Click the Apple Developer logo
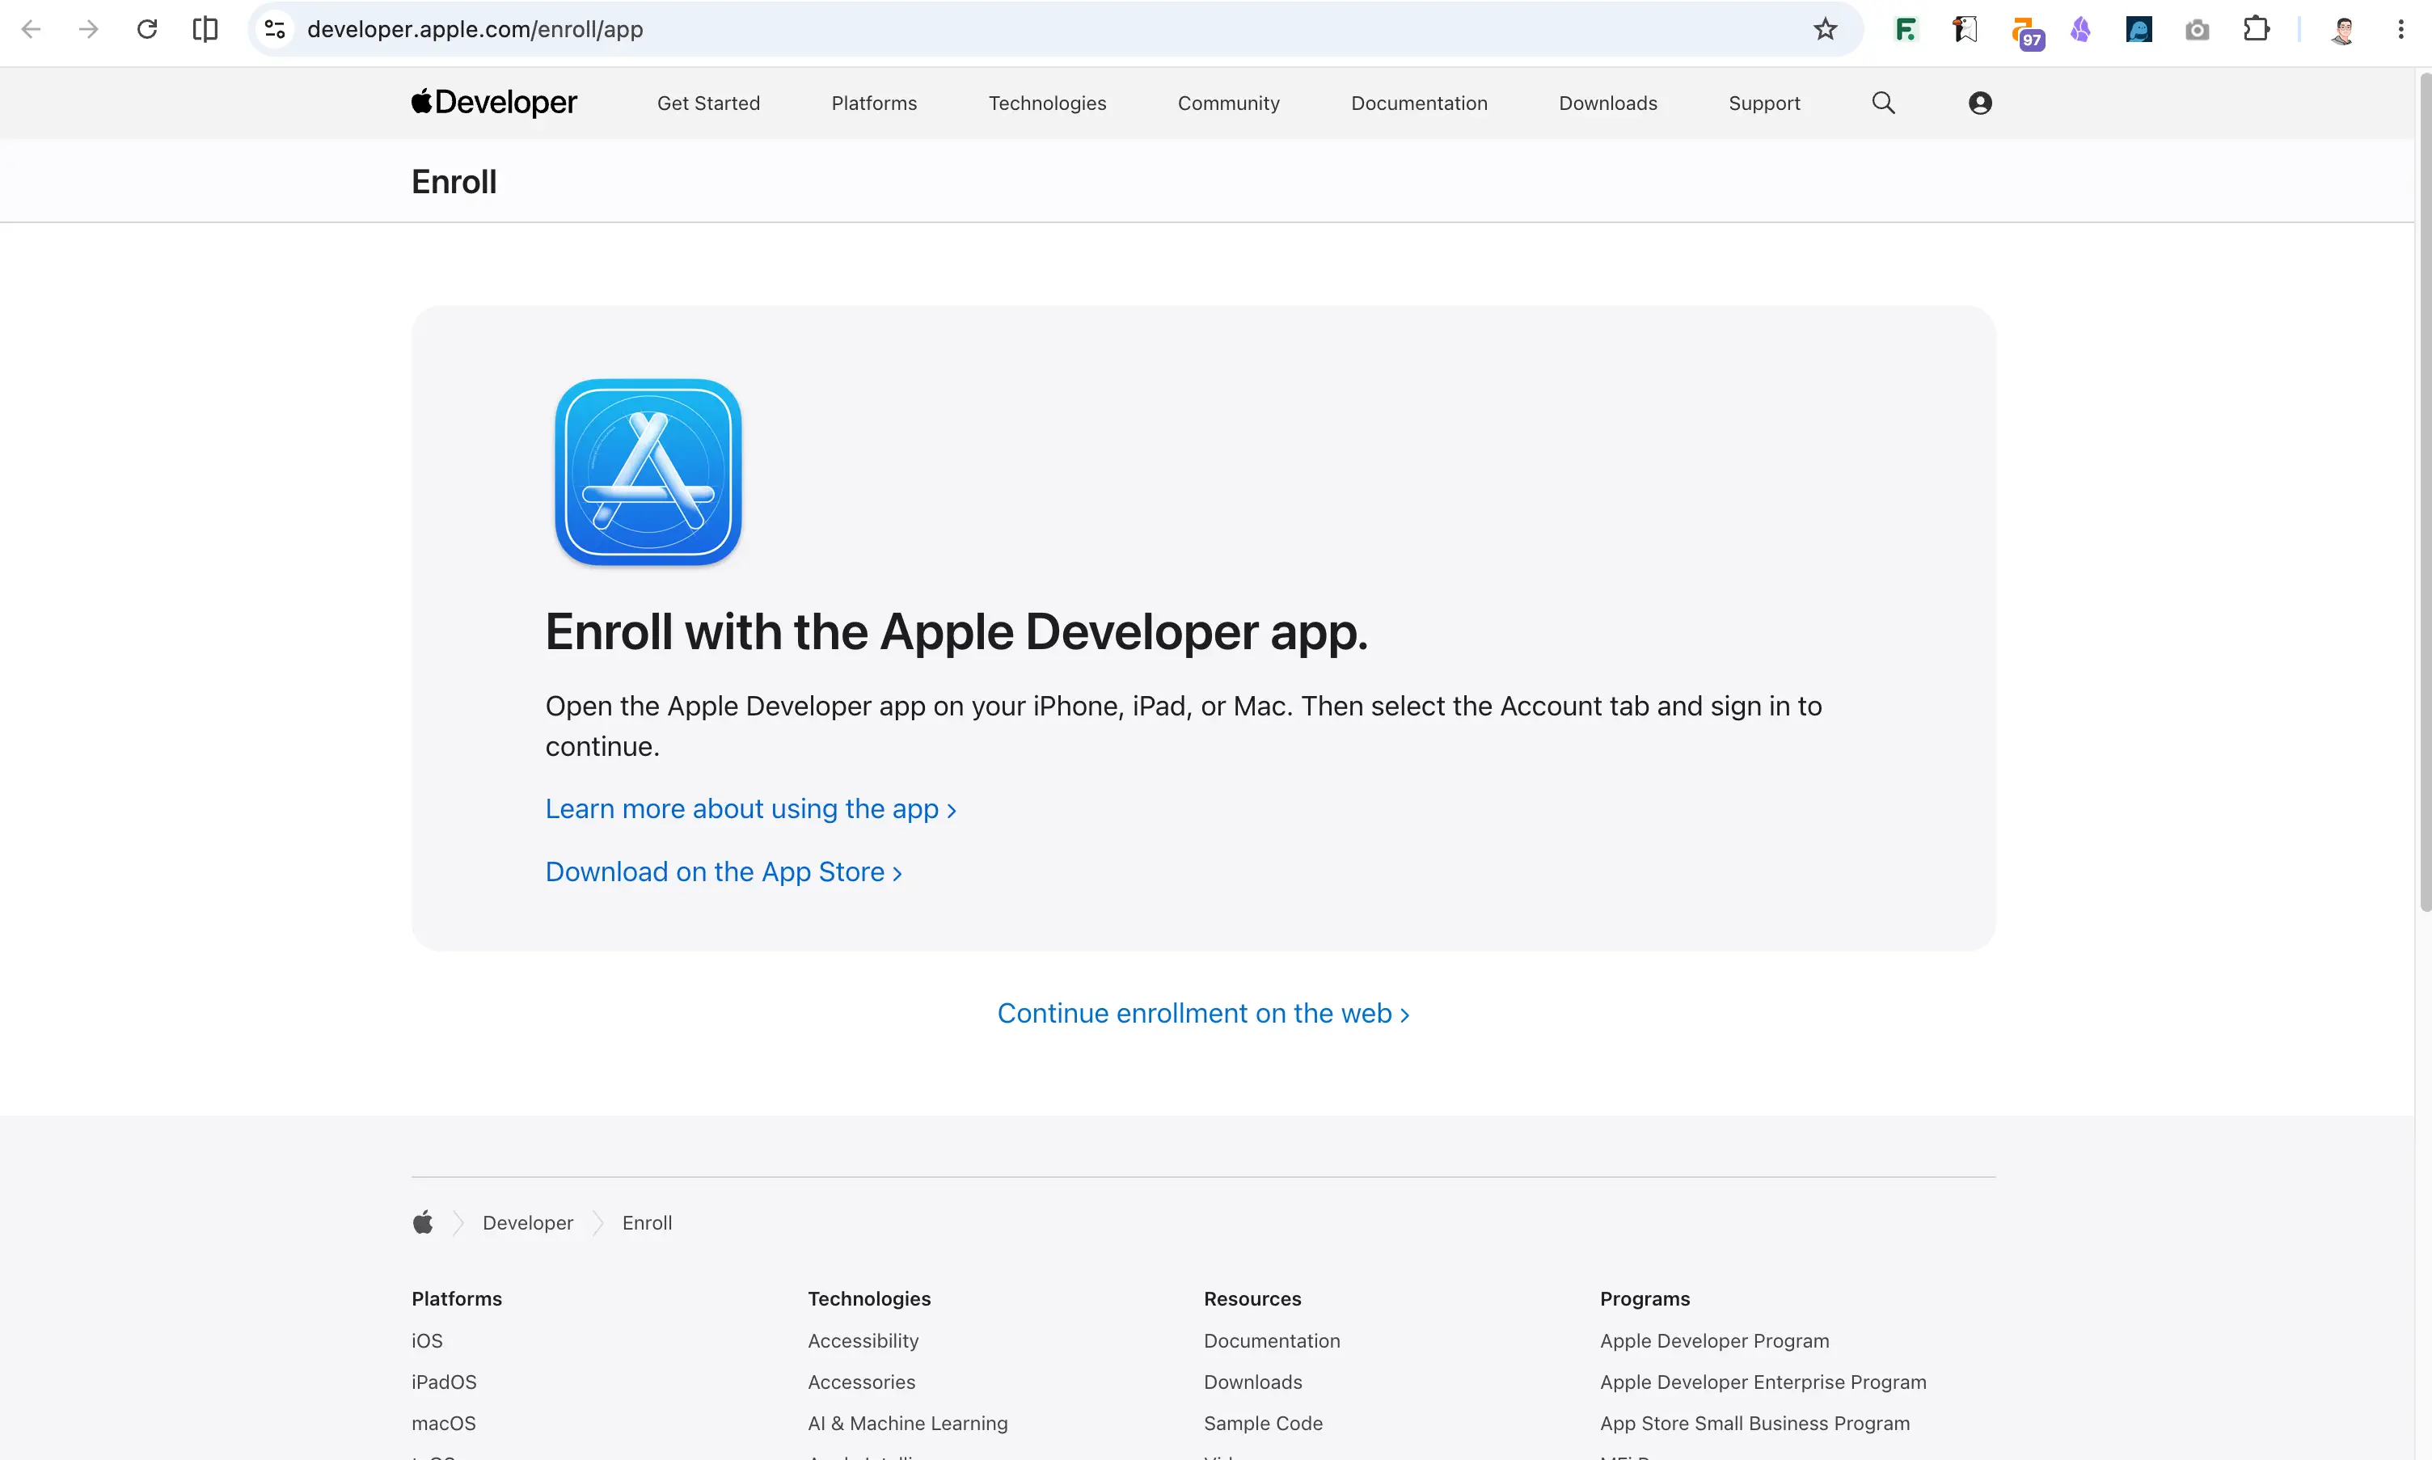The image size is (2432, 1460). click(x=494, y=103)
